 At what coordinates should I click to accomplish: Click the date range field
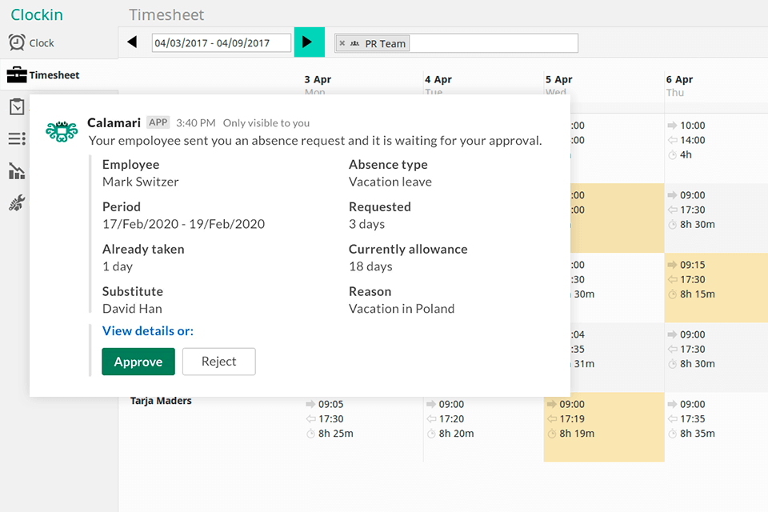point(221,42)
